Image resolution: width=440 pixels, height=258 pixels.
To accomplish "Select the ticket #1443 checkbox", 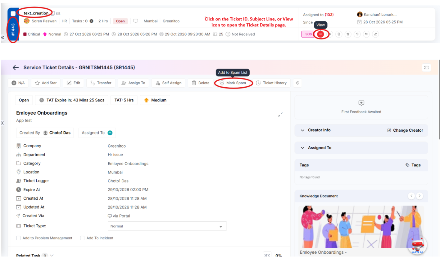I will click(x=13, y=13).
